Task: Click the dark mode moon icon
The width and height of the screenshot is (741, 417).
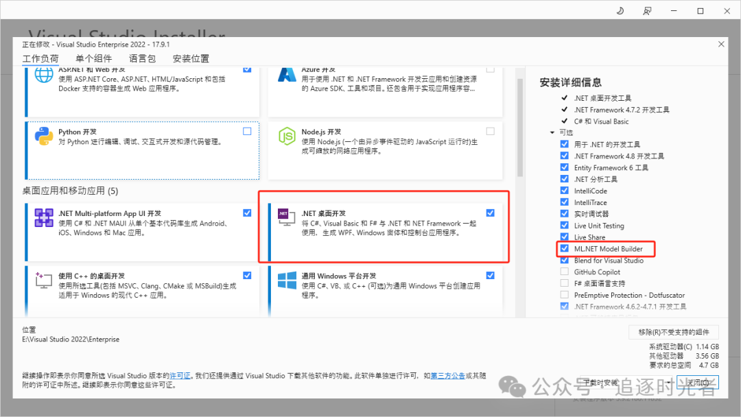Action: (x=620, y=10)
